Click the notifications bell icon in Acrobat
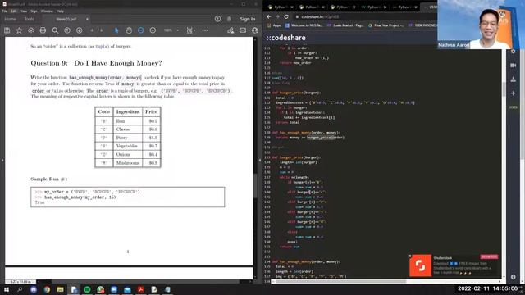This screenshot has width=525, height=295. 229,19
